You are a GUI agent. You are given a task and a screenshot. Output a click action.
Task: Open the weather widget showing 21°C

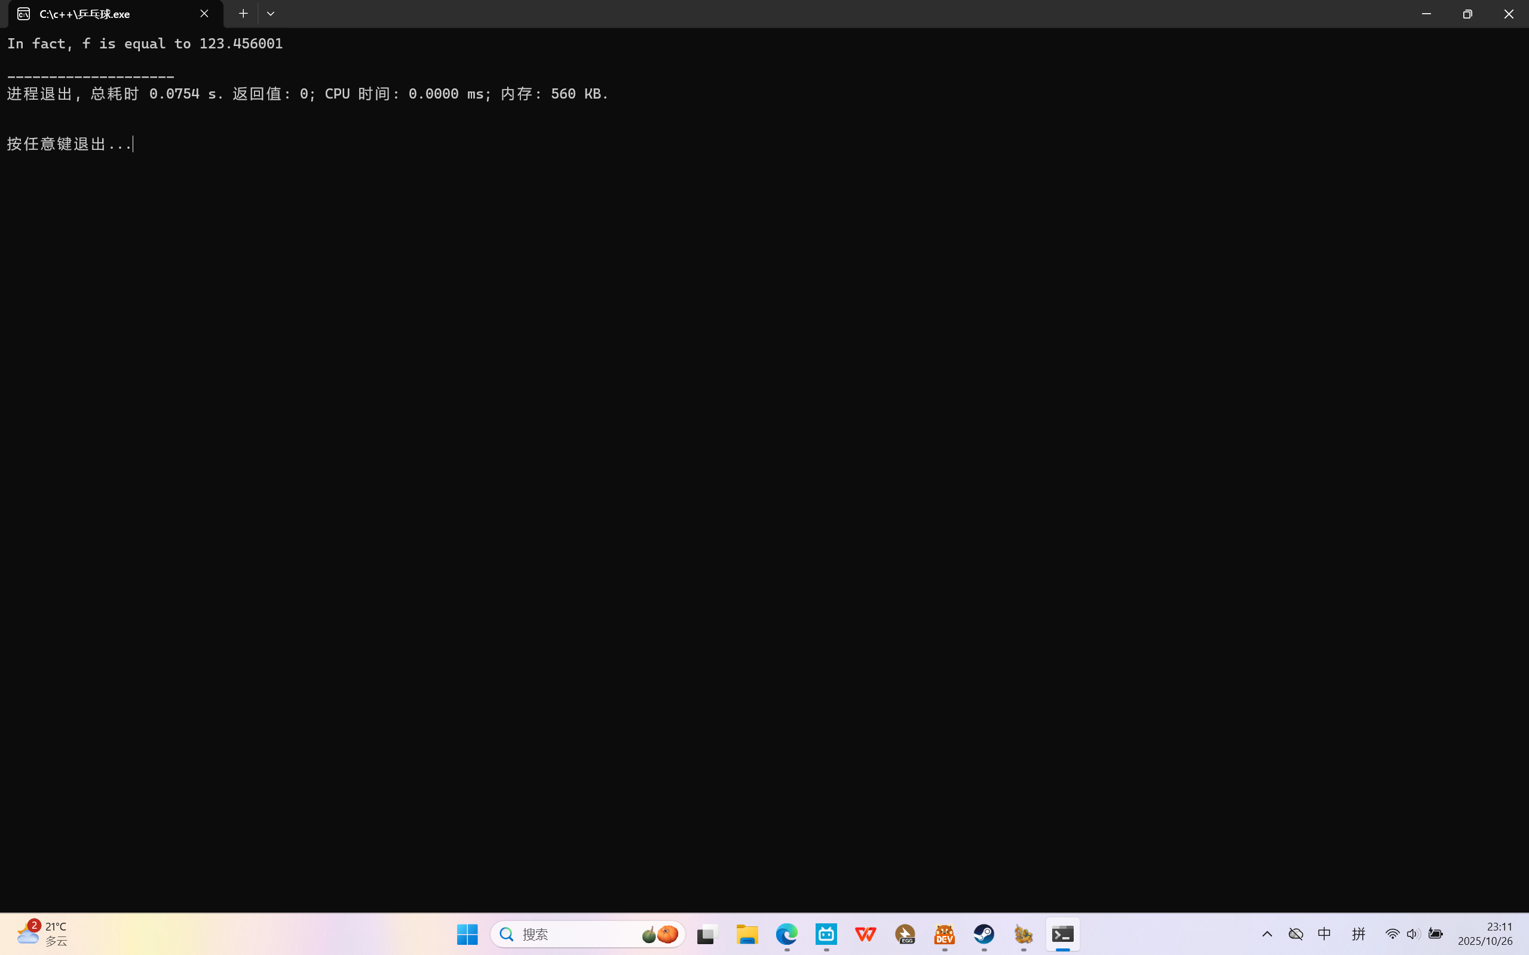[x=43, y=933]
